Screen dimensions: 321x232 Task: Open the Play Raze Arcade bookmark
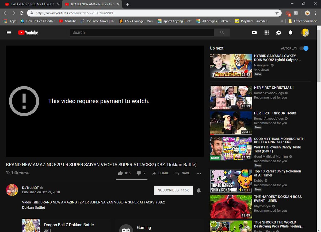tap(252, 21)
